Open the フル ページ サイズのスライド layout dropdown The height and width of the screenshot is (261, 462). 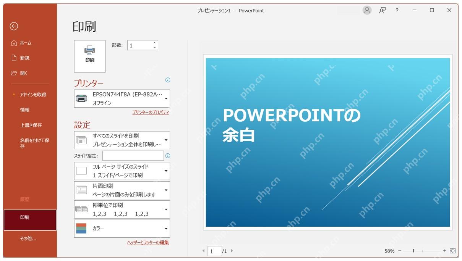click(122, 171)
